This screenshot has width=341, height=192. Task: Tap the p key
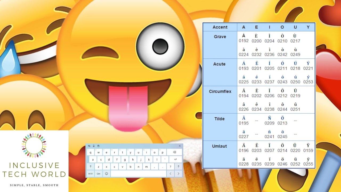point(163,152)
